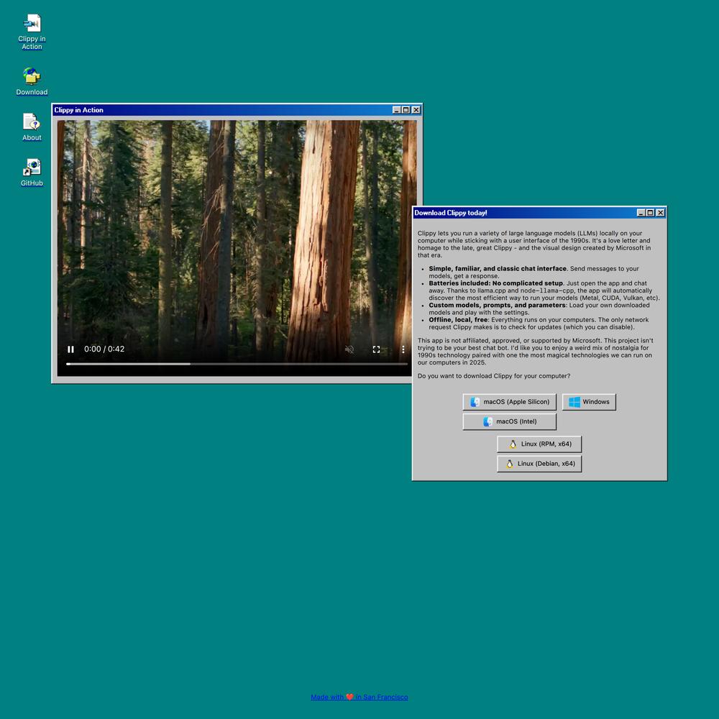Minimize the Clippy in Action window
The height and width of the screenshot is (719, 719).
point(397,110)
